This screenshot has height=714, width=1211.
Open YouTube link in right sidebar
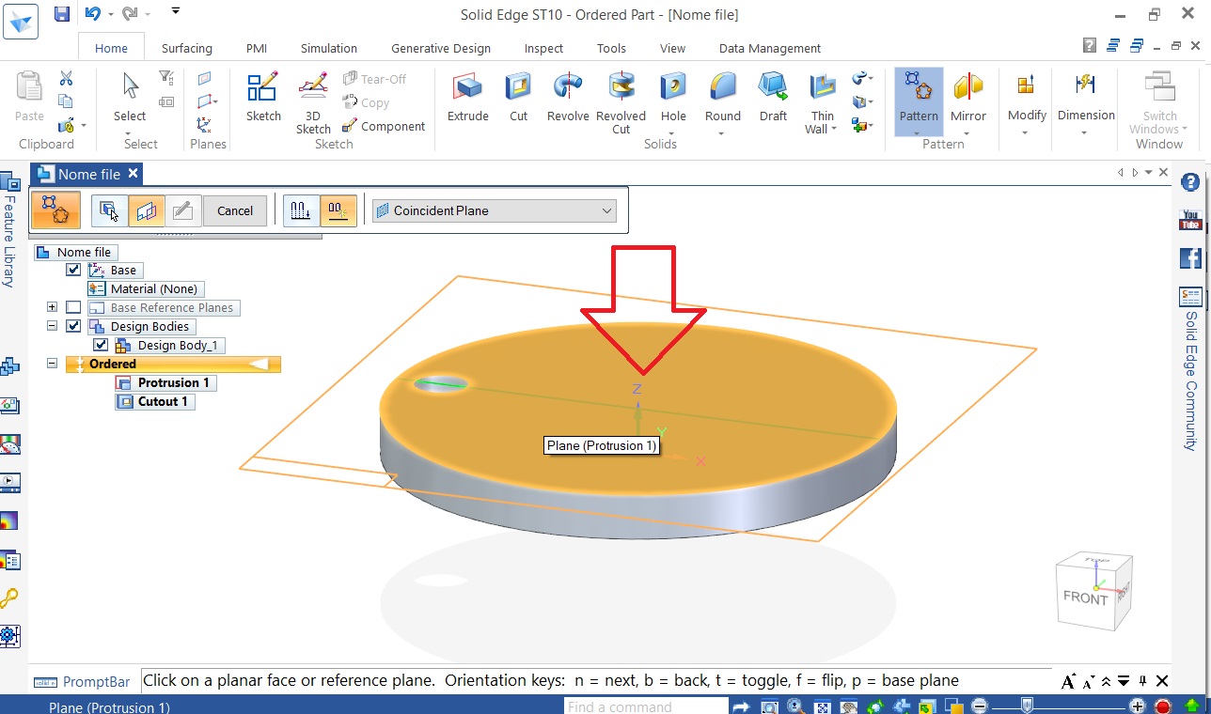point(1190,221)
